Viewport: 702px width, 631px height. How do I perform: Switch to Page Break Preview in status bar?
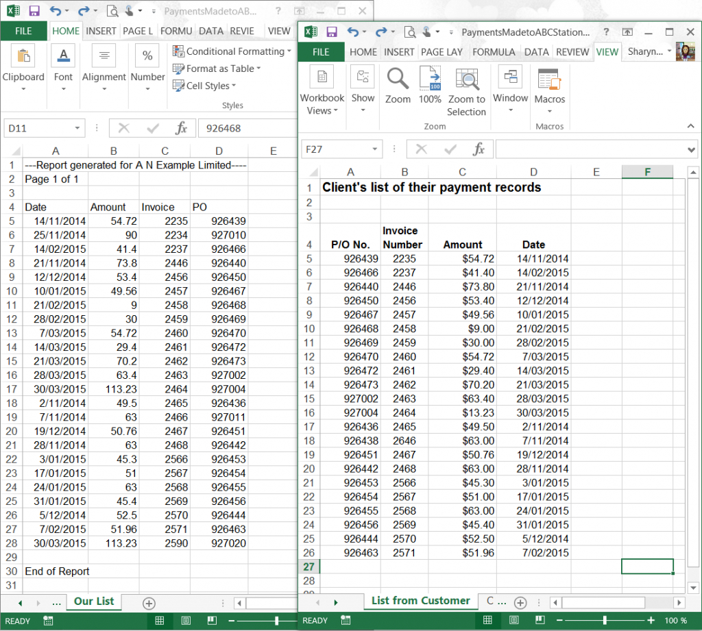[x=541, y=620]
